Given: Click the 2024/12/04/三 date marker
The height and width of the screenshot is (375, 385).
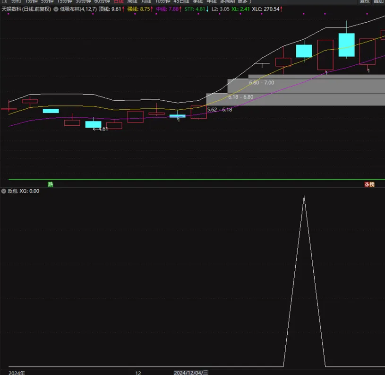Looking at the screenshot, I should pos(191,373).
